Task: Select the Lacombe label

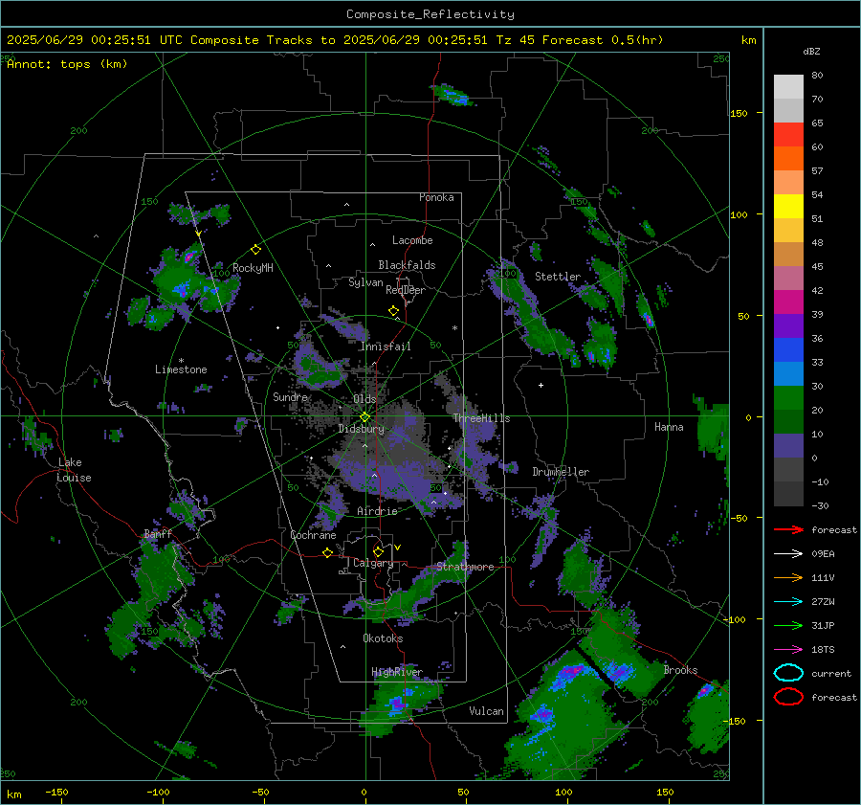Action: (412, 240)
